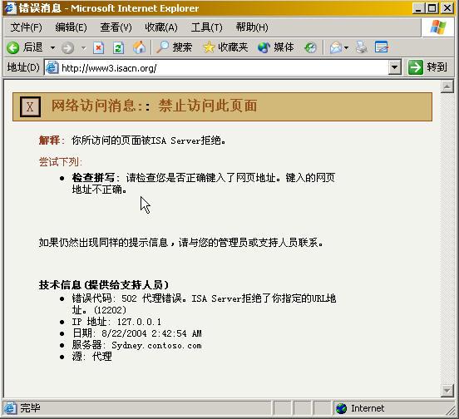Screen dimensions: 459x419
Task: Click the server 'Sydney.contoso.com' text
Action: pos(156,345)
